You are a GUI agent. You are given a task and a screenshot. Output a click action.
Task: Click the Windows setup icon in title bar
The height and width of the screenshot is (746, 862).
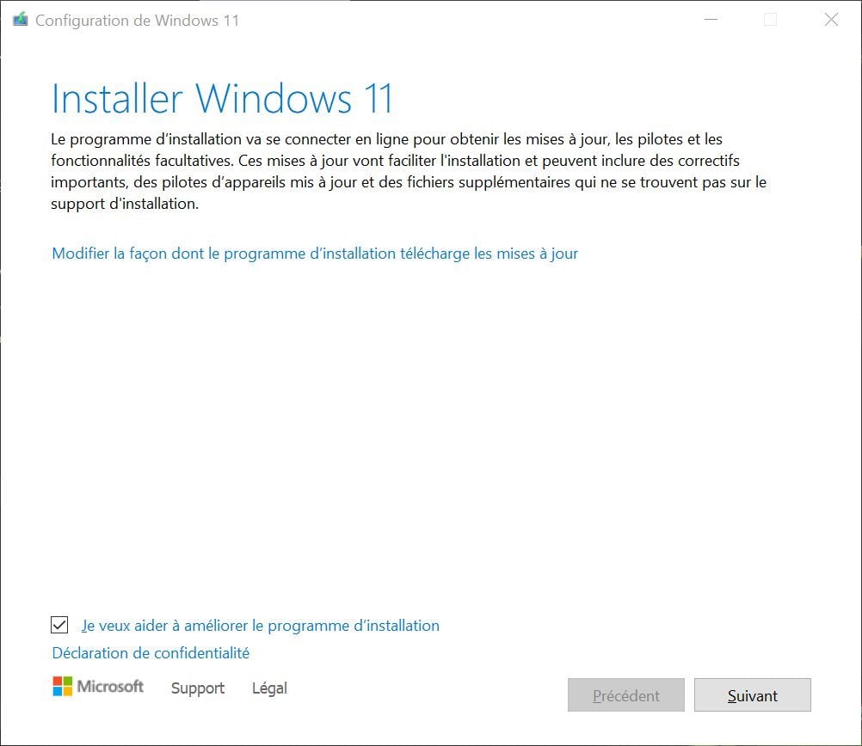coord(21,20)
